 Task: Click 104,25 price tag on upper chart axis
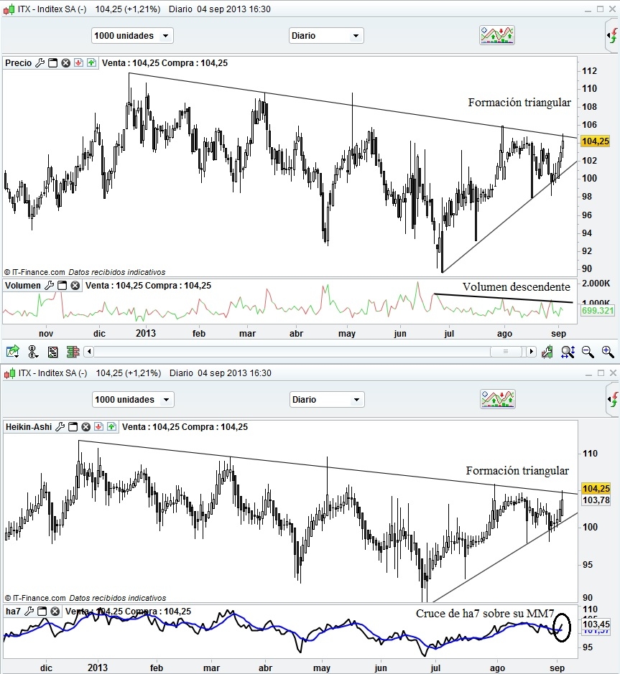pyautogui.click(x=596, y=141)
